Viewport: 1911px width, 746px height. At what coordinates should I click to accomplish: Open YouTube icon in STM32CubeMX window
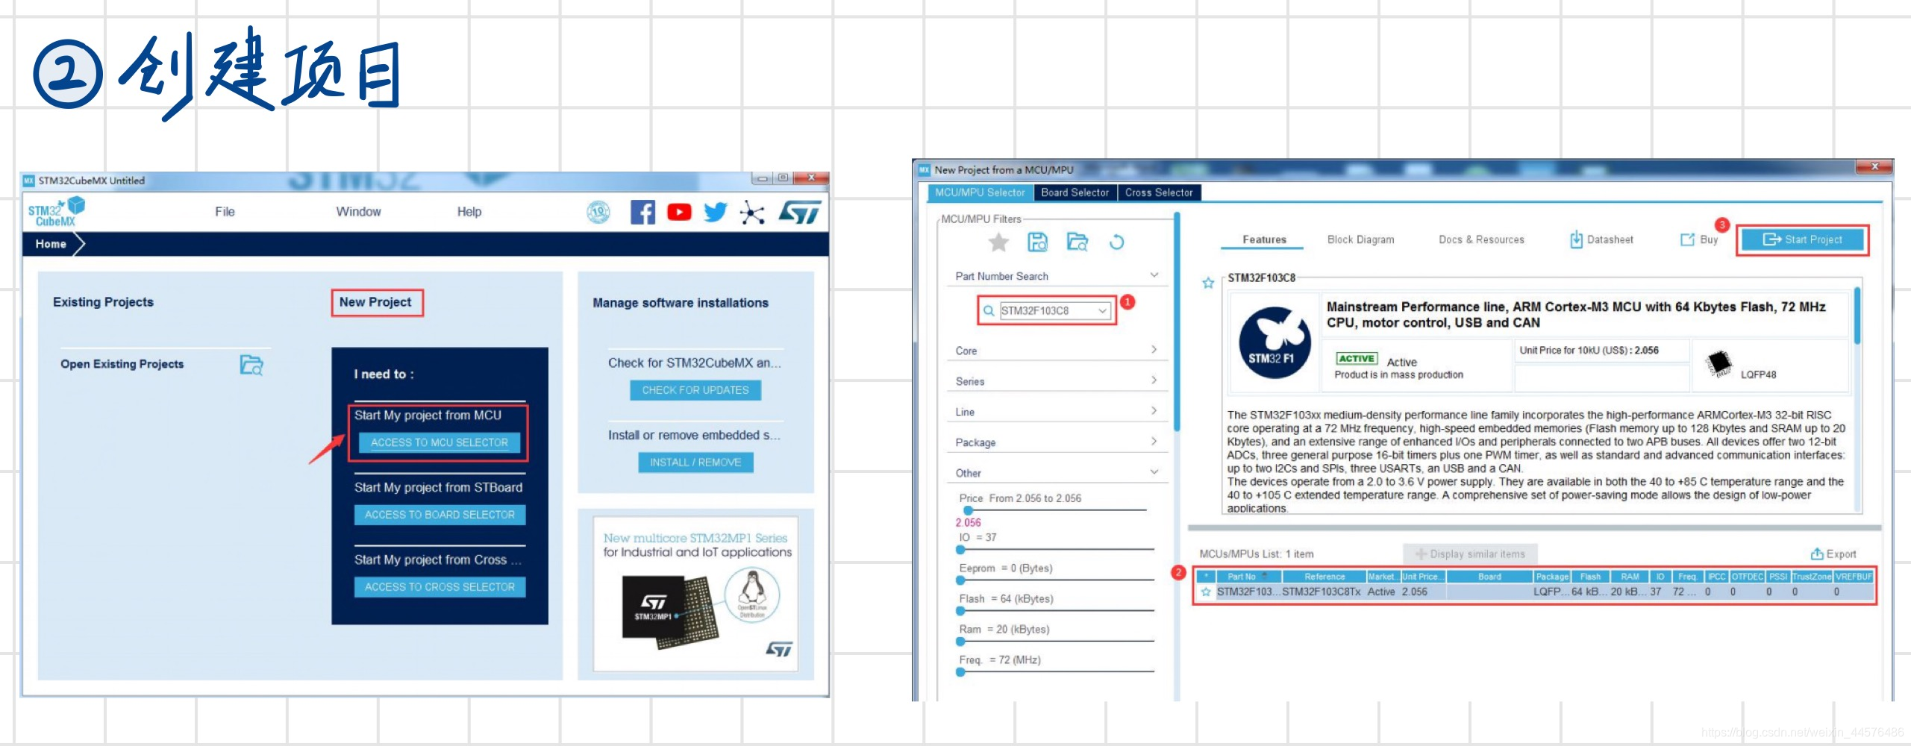click(678, 213)
